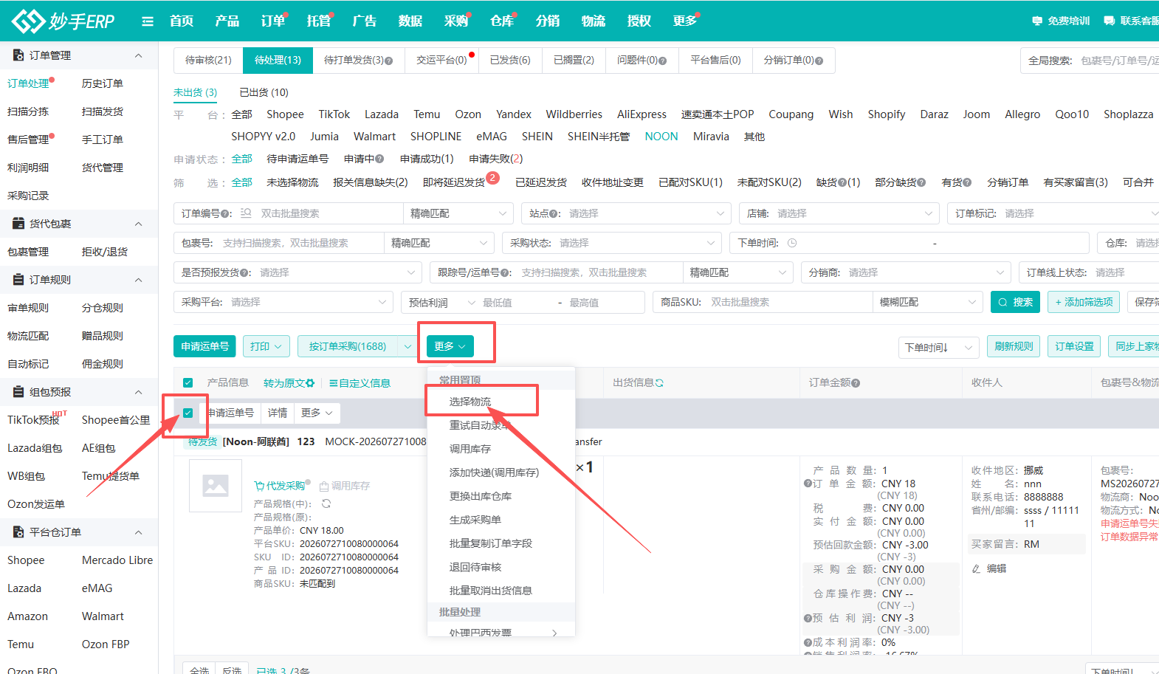Viewport: 1159px width, 674px height.
Task: Open 免费培训 training icon
Action: tap(1037, 21)
